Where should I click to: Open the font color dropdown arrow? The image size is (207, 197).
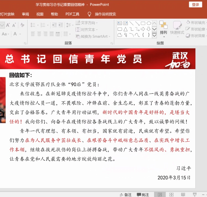tap(20, 34)
